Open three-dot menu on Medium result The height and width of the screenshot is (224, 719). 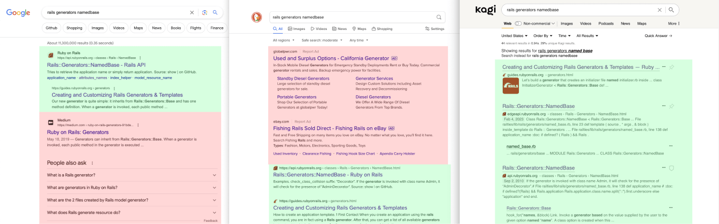[138, 125]
